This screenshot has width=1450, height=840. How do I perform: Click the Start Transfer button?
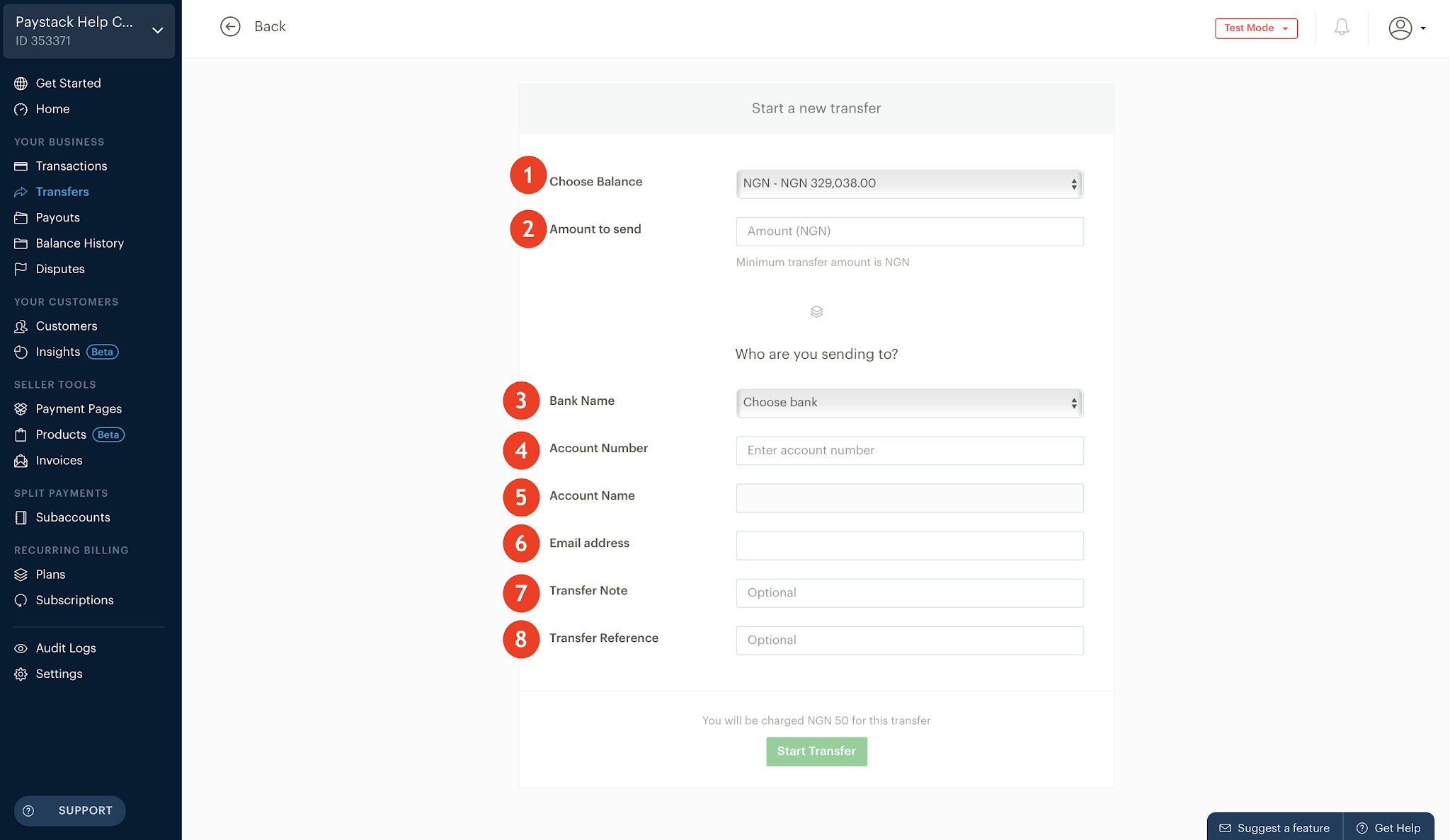click(x=816, y=751)
